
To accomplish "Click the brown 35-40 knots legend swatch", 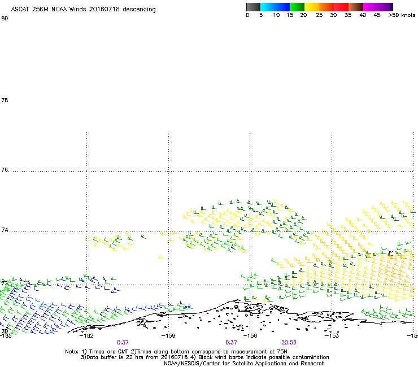I will coord(356,7).
